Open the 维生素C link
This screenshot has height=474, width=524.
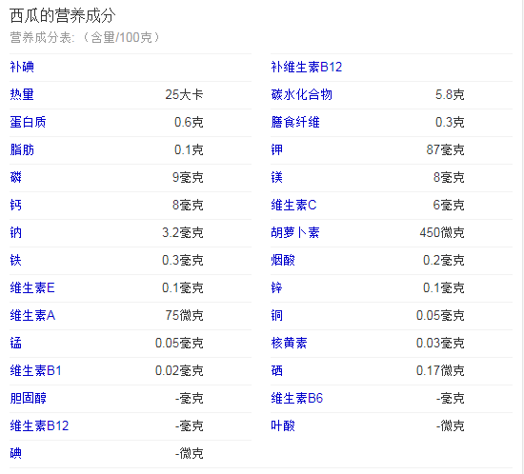pos(293,205)
